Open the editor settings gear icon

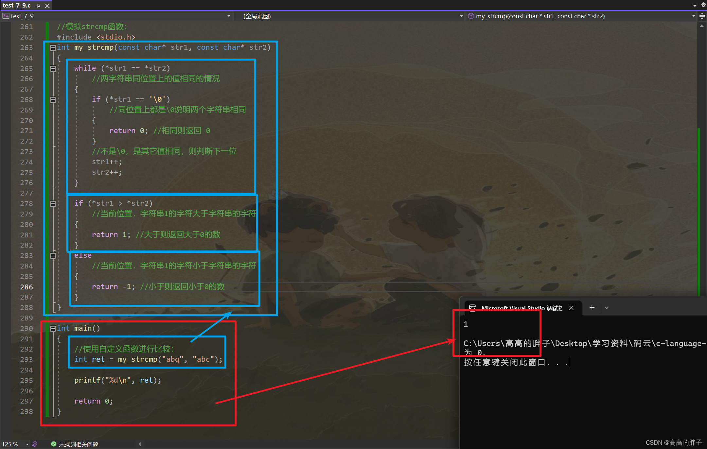[703, 5]
